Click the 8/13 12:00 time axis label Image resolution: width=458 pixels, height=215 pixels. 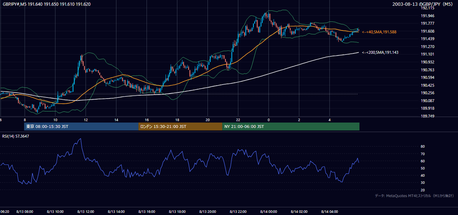[86, 212]
